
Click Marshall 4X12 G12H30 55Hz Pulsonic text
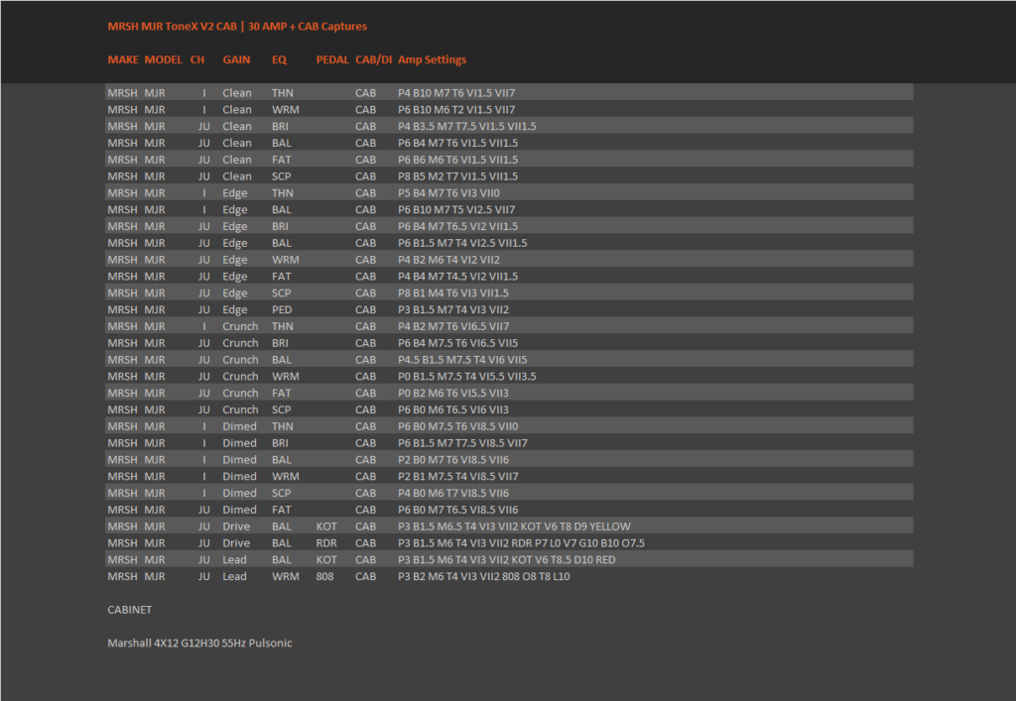point(199,643)
